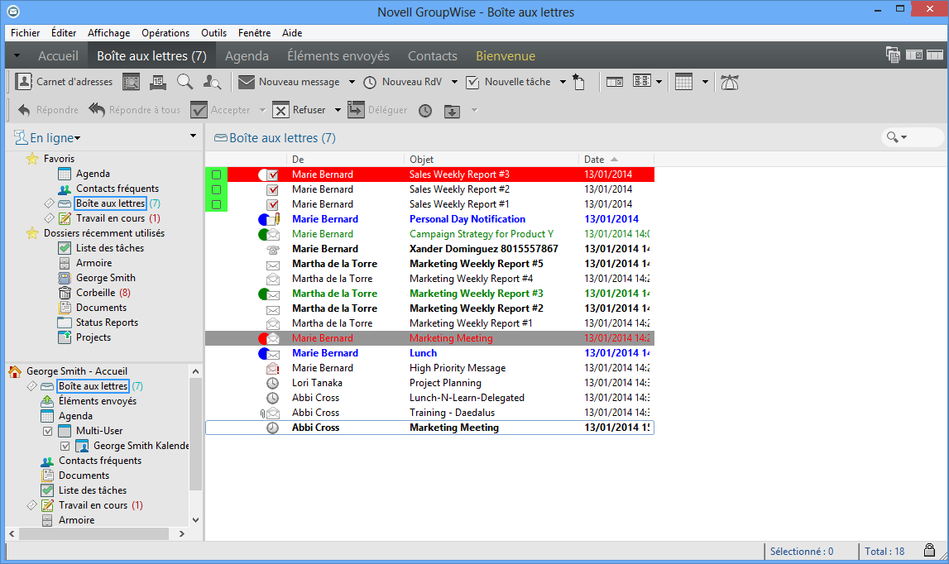Open the Refuser dropdown arrow
Image resolution: width=949 pixels, height=564 pixels.
point(338,110)
